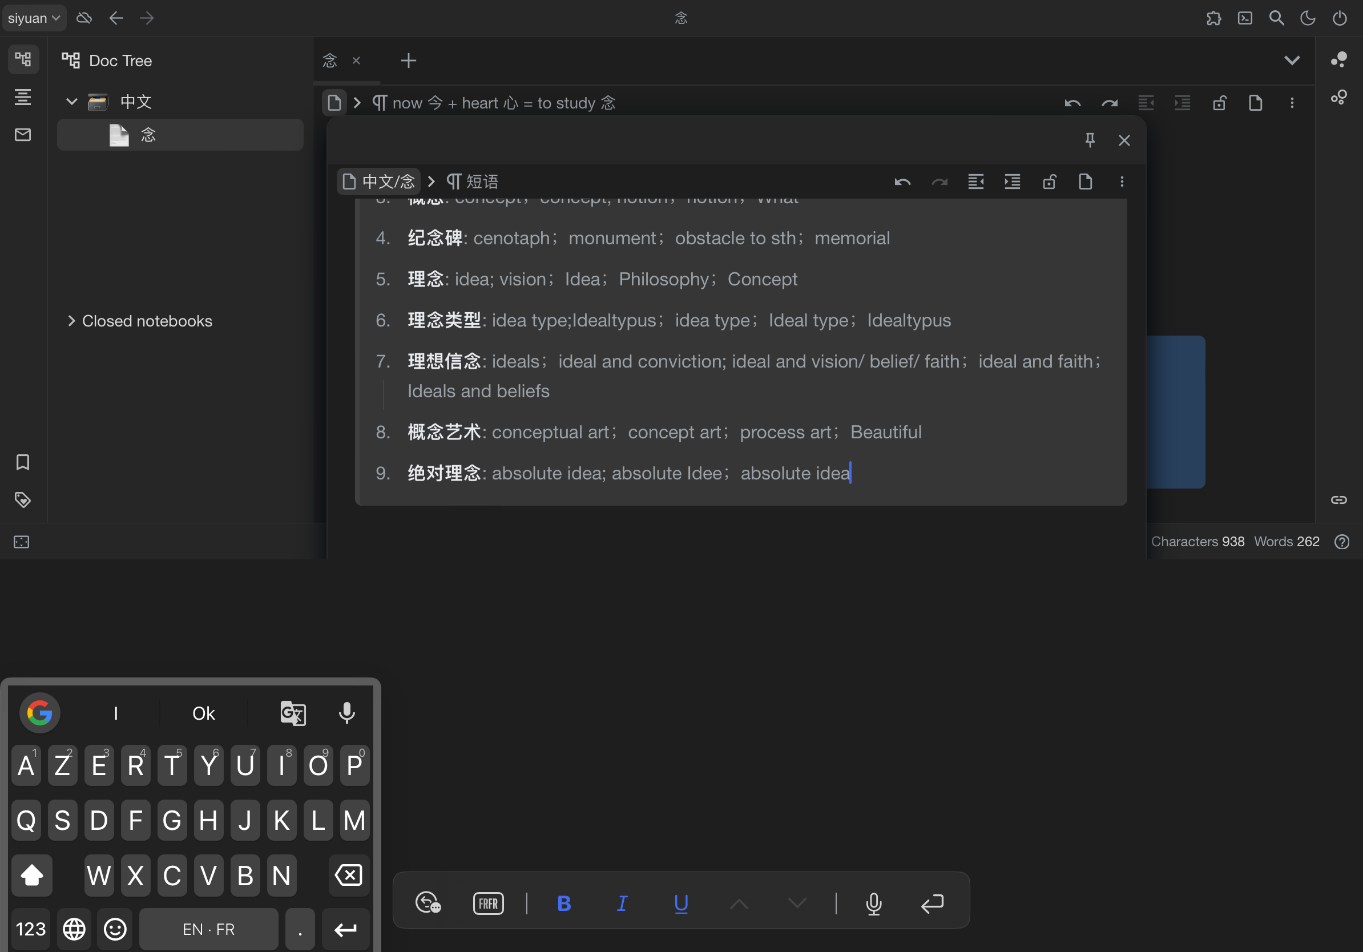1363x952 pixels.
Task: Pin the floating popup window
Action: (x=1090, y=140)
